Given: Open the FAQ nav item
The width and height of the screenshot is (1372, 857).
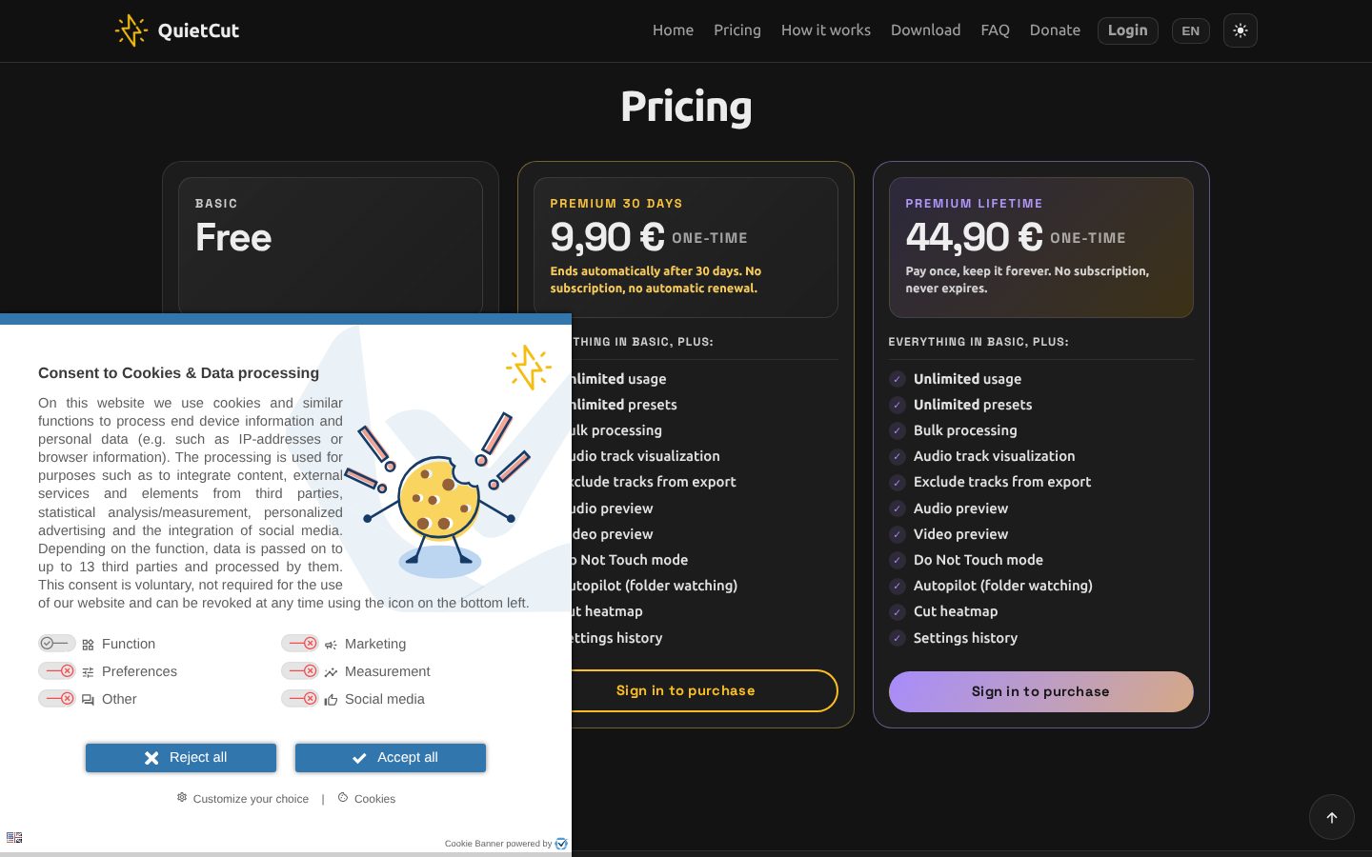Looking at the screenshot, I should (x=995, y=30).
